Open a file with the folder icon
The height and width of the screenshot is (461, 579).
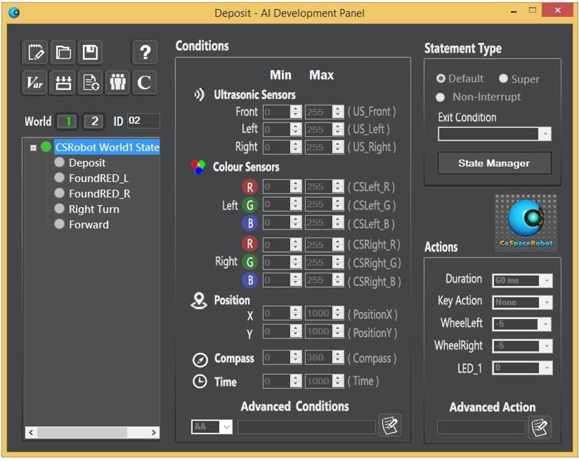tap(63, 53)
